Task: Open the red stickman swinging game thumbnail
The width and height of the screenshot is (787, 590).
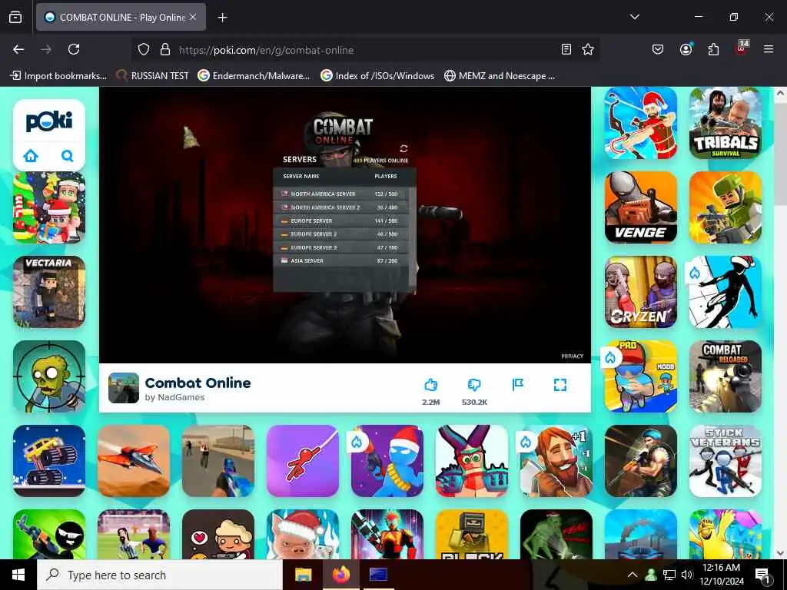Action: [x=303, y=461]
